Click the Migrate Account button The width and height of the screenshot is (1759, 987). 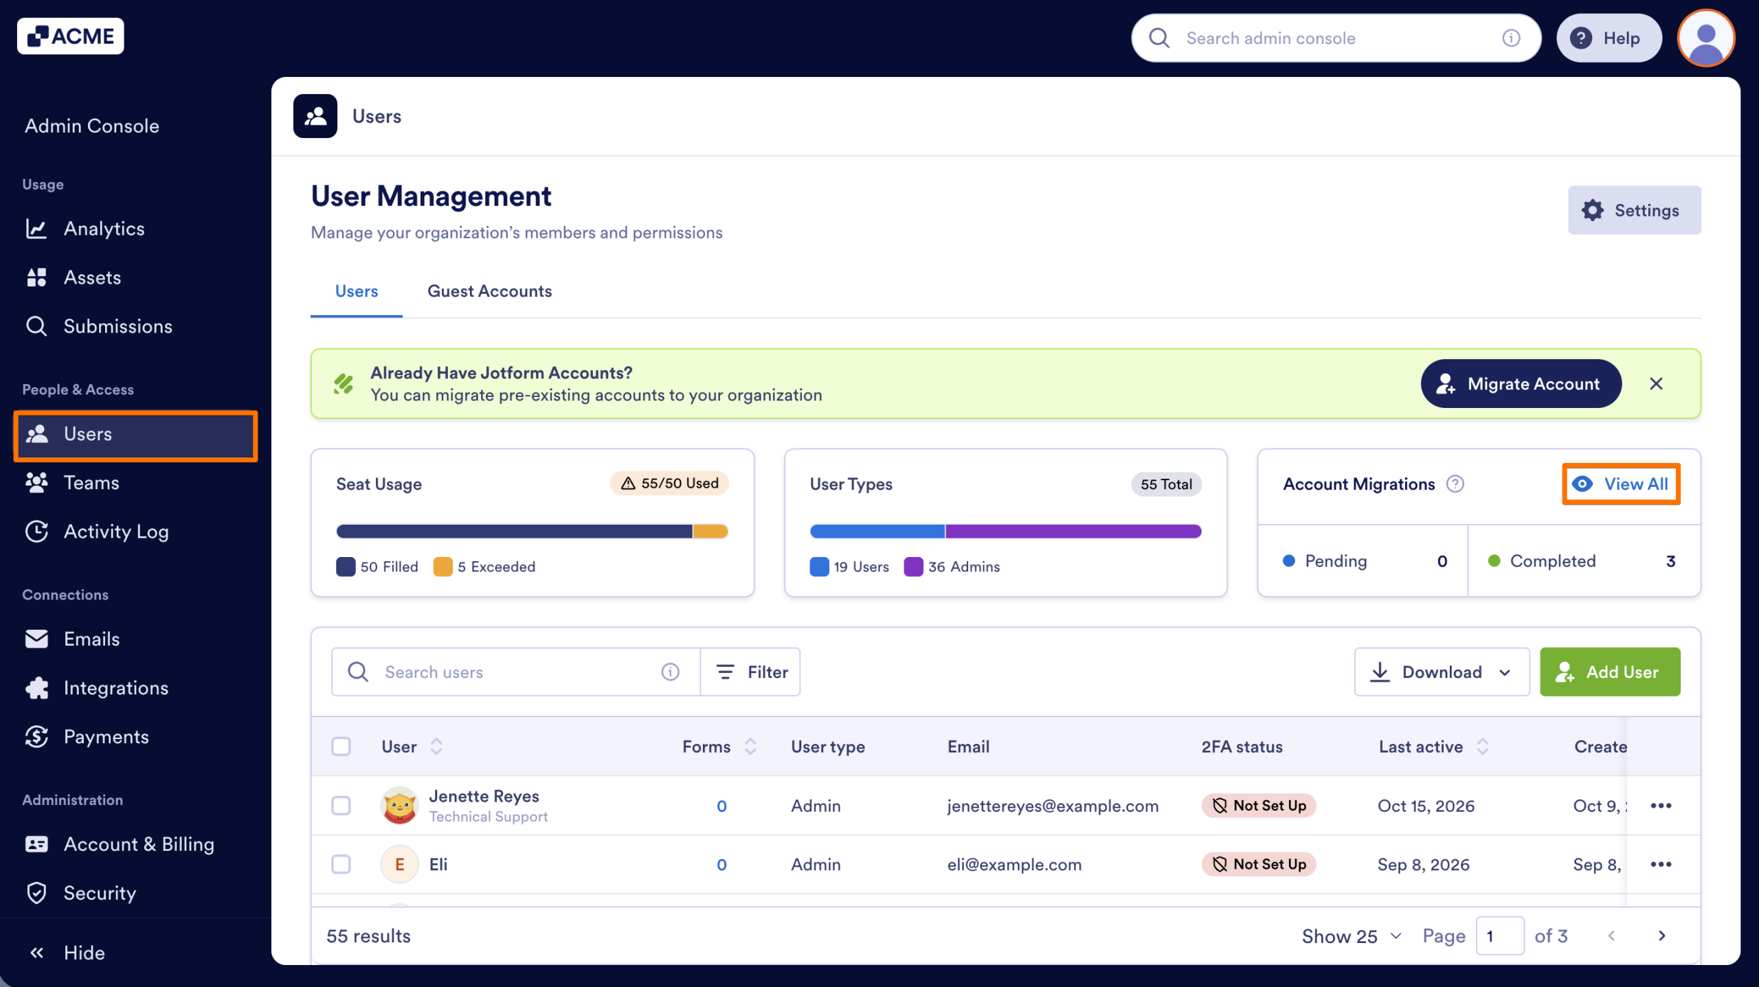coord(1521,383)
